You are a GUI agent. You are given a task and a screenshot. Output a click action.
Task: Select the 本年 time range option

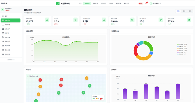(190, 11)
